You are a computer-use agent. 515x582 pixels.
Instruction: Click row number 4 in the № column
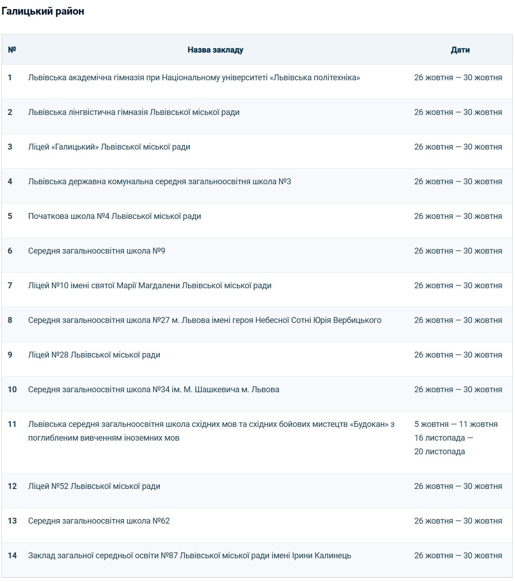click(x=10, y=182)
